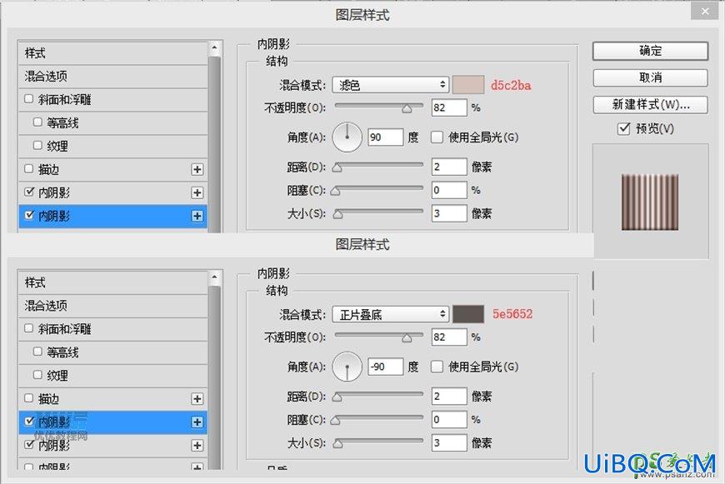This screenshot has width=725, height=484.
Task: Click 阻塞 slider in the 滤色 dialog
Action: click(x=378, y=190)
